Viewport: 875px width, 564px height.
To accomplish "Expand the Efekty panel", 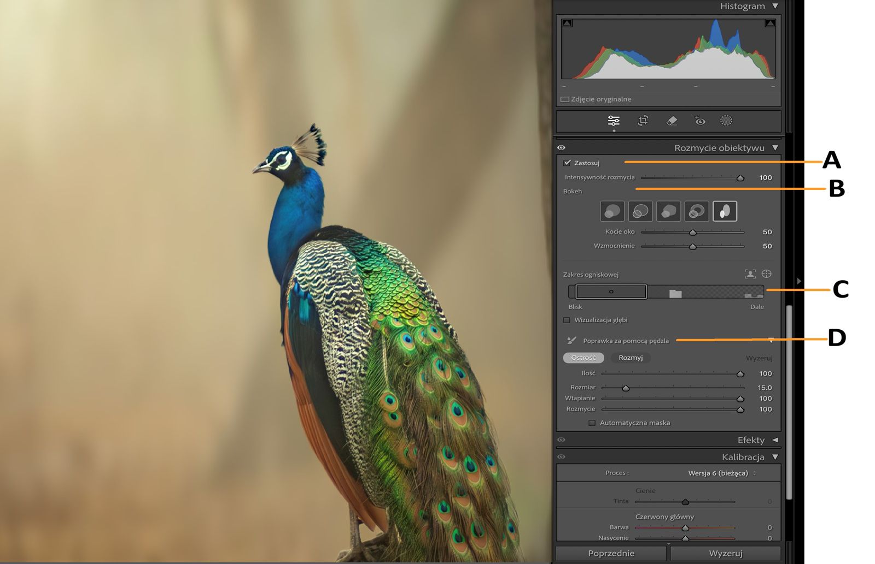I will (x=775, y=440).
